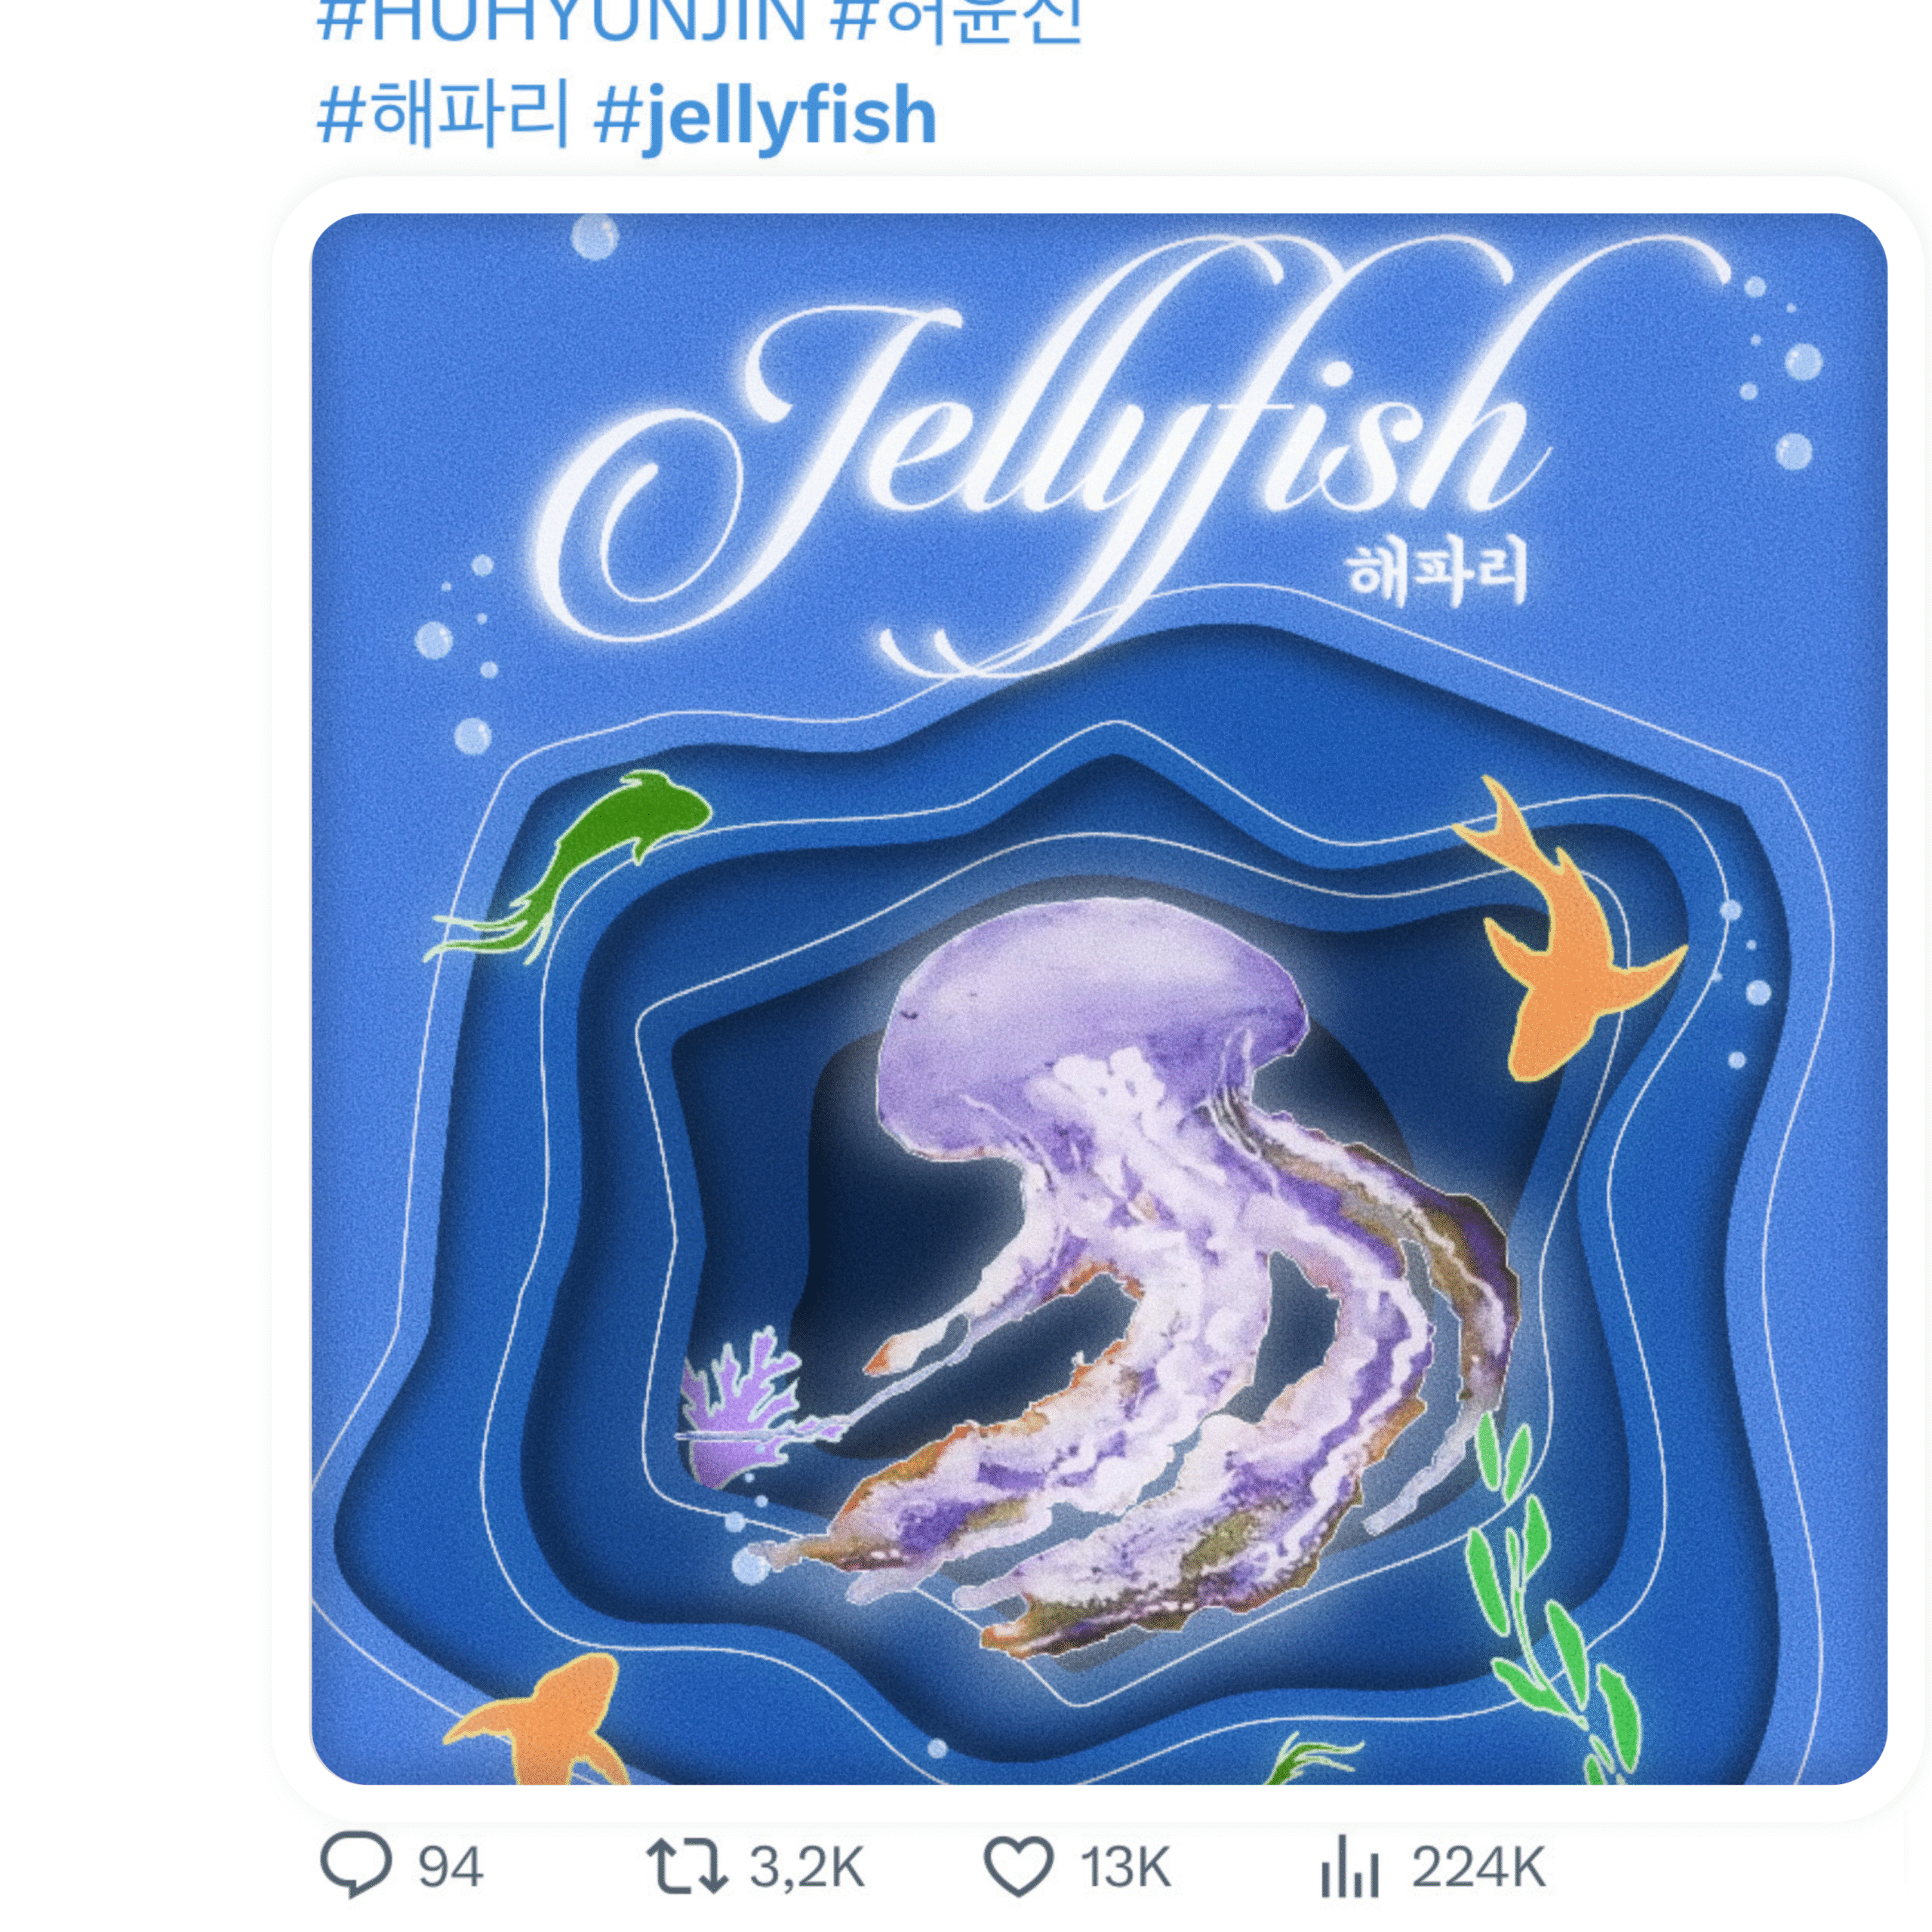Click the 13K likes count

click(1125, 1867)
